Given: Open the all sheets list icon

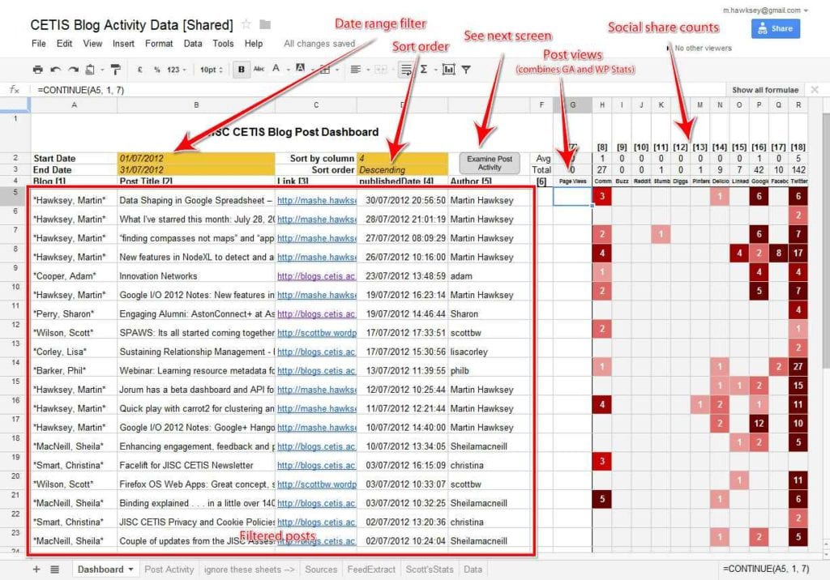Looking at the screenshot, I should pyautogui.click(x=54, y=569).
